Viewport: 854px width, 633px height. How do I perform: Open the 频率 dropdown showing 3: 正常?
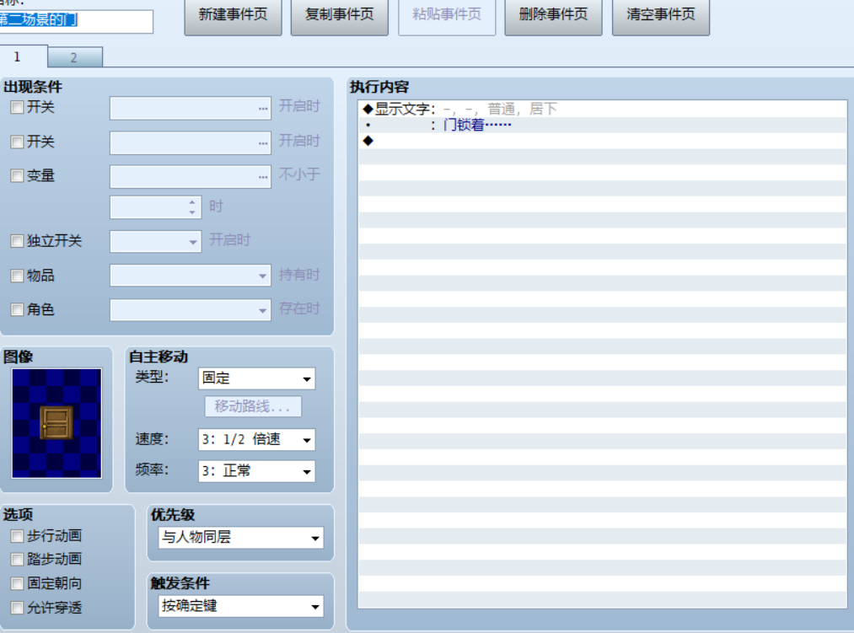click(x=256, y=471)
